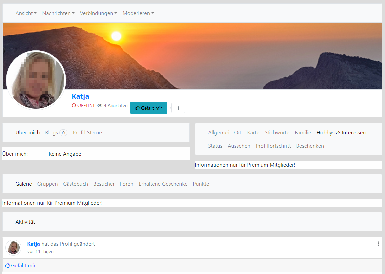Select the Gästebuch tab
The image size is (385, 274).
click(75, 184)
